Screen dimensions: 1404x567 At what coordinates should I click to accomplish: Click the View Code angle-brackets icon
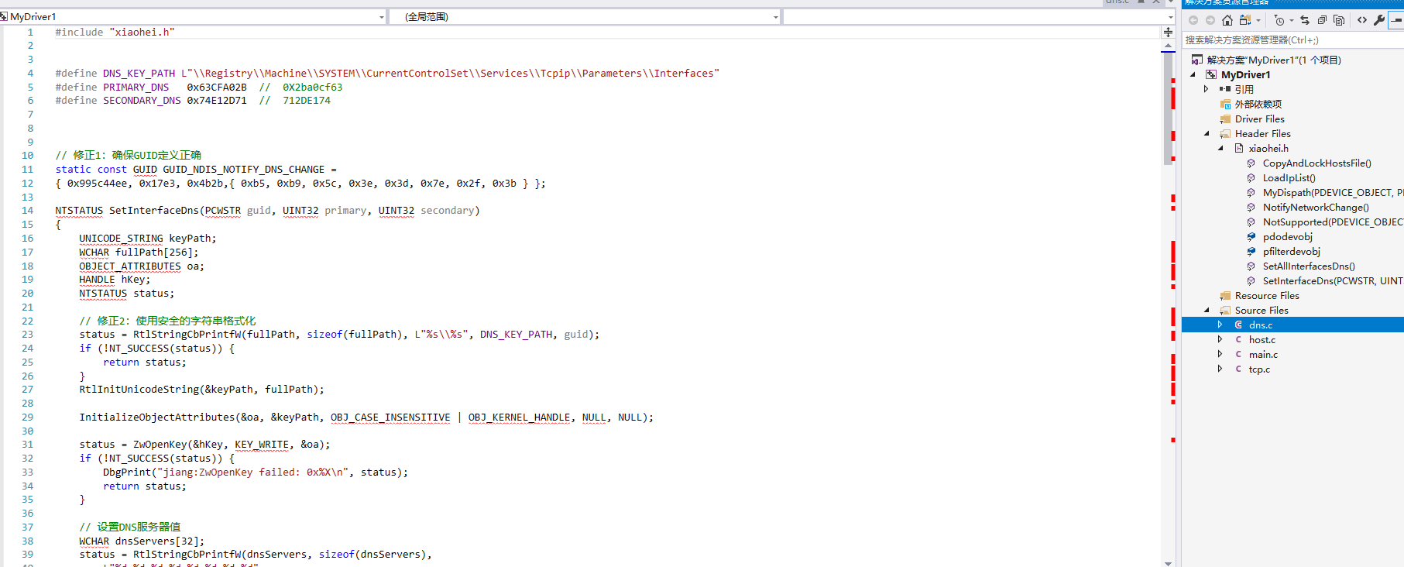[x=1362, y=20]
